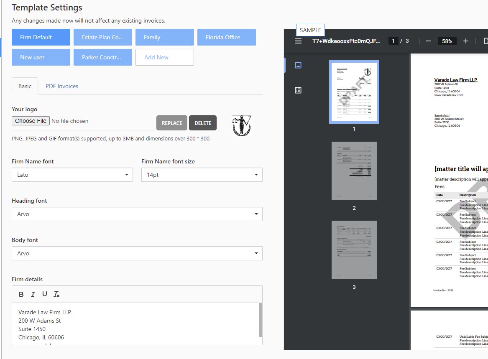Toggle italic formatting in Firm details
Image resolution: width=488 pixels, height=359 pixels.
(x=33, y=294)
